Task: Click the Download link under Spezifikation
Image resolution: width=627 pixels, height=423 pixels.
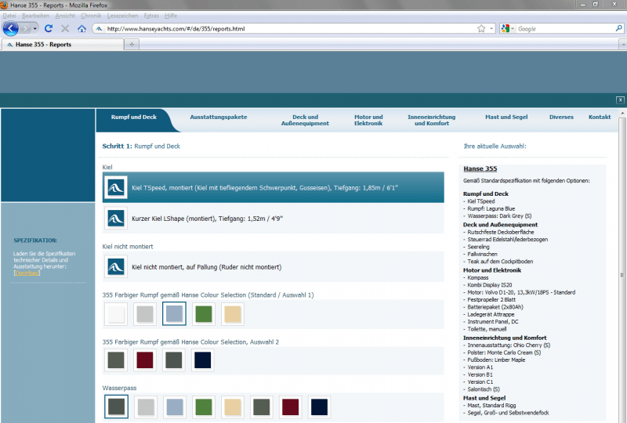Action: pyautogui.click(x=27, y=273)
